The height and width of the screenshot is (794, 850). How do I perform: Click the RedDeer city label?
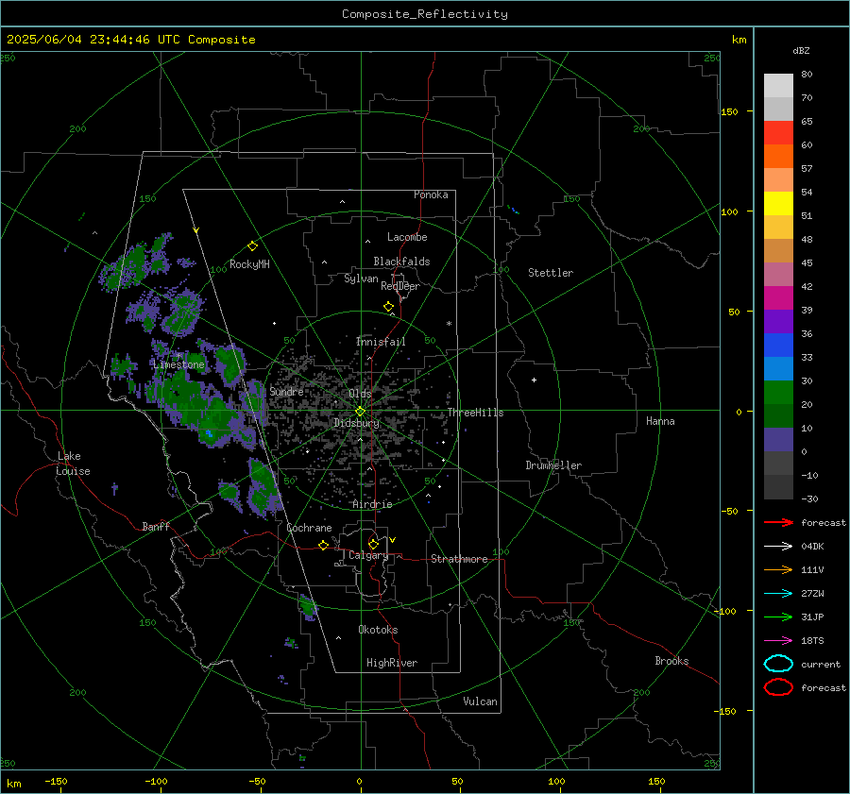[x=400, y=286]
